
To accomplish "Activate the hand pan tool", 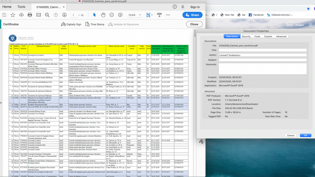I will [103, 15].
